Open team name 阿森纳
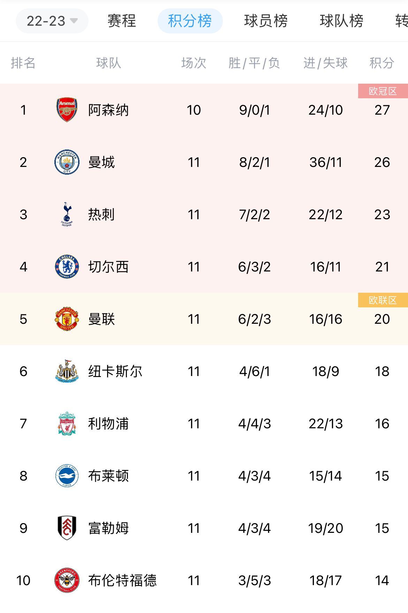 [108, 110]
